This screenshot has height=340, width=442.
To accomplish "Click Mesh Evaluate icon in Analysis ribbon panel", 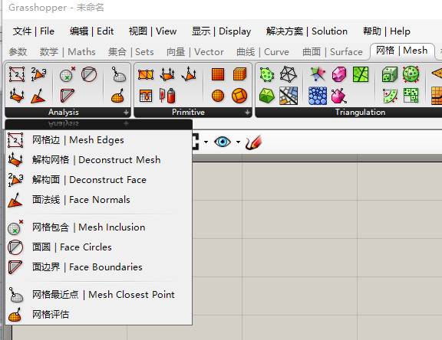I will tap(118, 95).
